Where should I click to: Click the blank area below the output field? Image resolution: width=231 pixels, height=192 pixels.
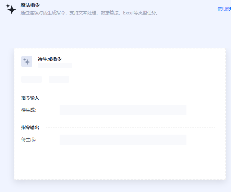(120, 161)
